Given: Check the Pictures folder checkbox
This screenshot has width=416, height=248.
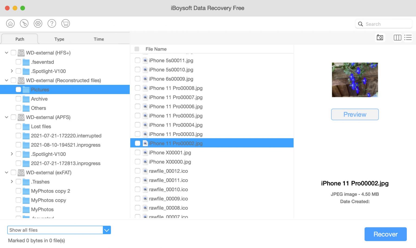Looking at the screenshot, I should point(18,89).
